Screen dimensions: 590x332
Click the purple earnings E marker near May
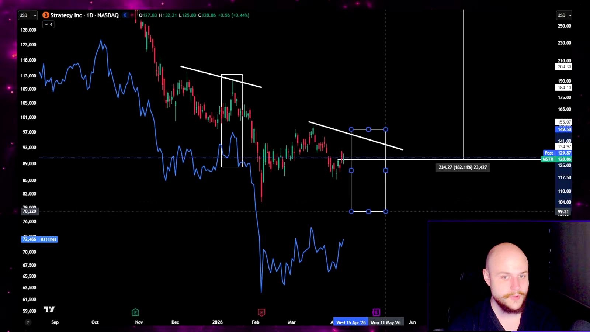pyautogui.click(x=376, y=312)
